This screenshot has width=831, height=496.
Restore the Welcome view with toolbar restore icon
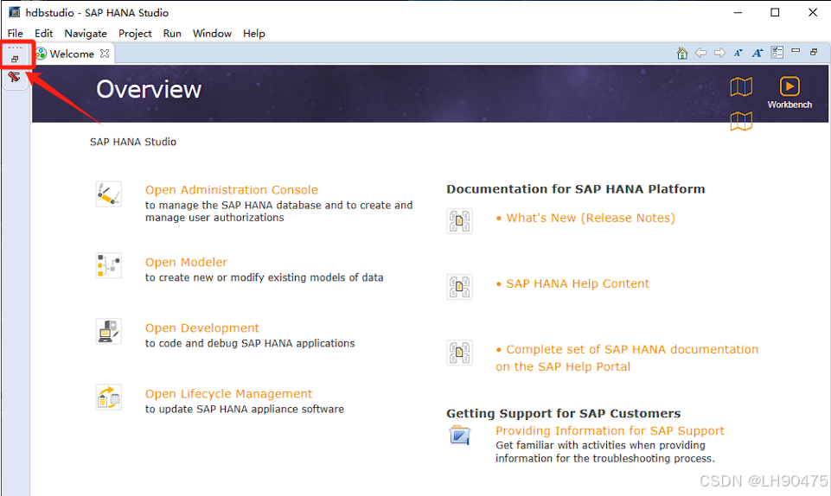coord(814,52)
